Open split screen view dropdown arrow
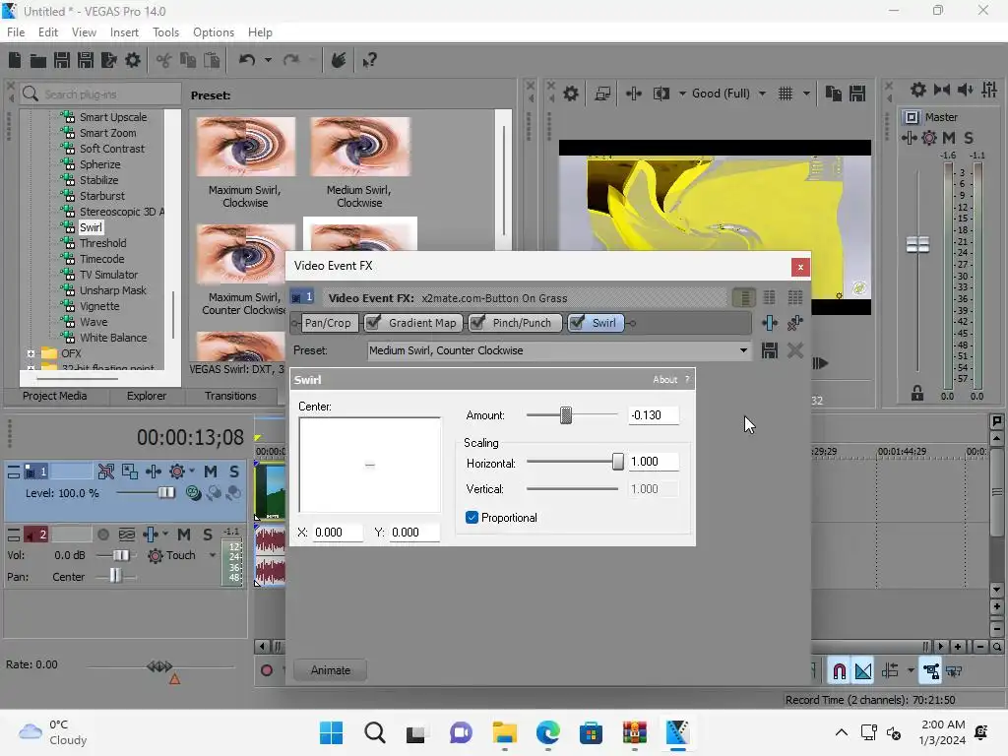Viewport: 1008px width, 756px height. 682,94
